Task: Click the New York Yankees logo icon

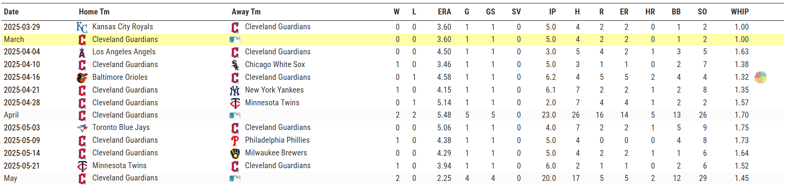Action: tap(235, 90)
